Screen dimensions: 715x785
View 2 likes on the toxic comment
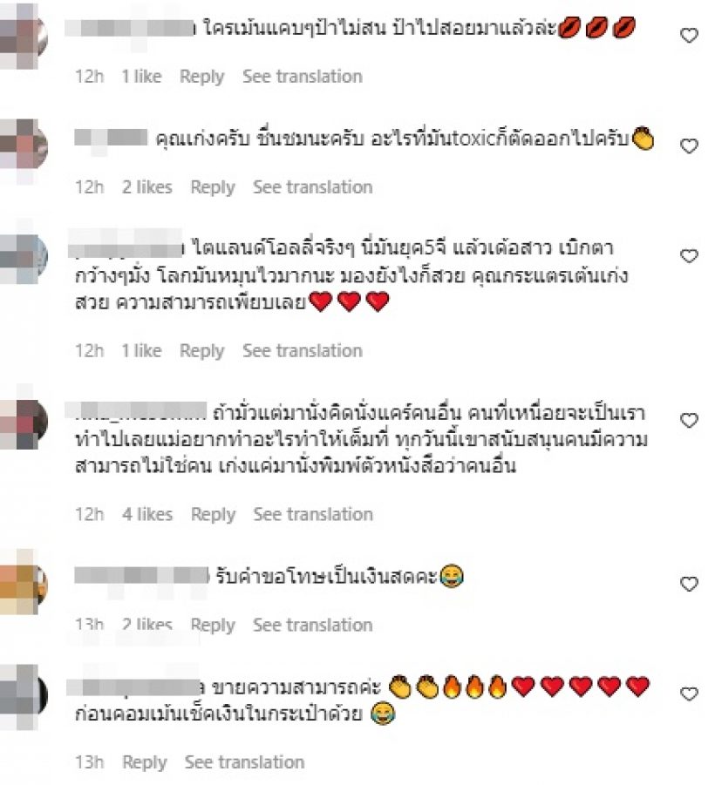[146, 187]
